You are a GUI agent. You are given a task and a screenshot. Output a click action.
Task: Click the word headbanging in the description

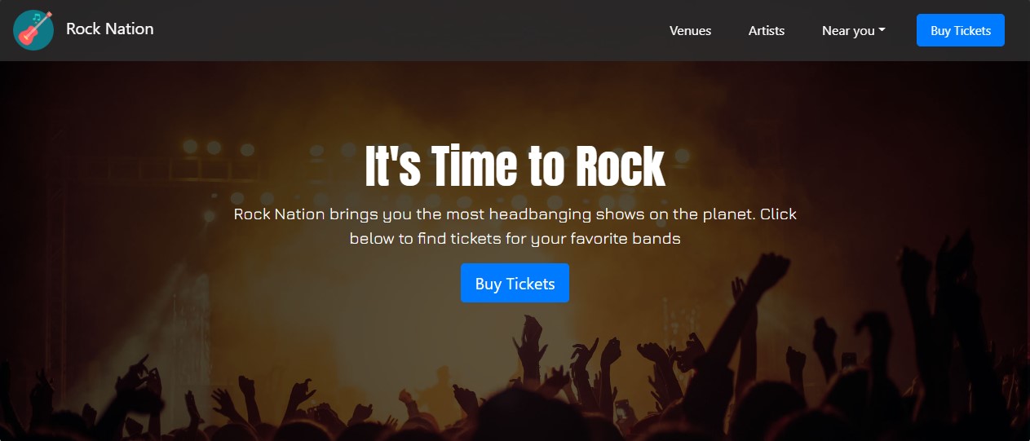[x=537, y=215]
